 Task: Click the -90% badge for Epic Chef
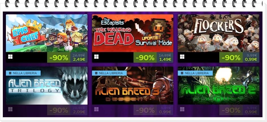pyautogui.click(x=59, y=57)
